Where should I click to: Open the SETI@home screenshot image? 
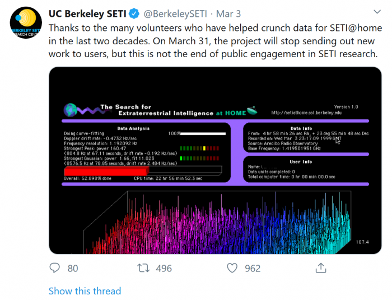(x=212, y=163)
